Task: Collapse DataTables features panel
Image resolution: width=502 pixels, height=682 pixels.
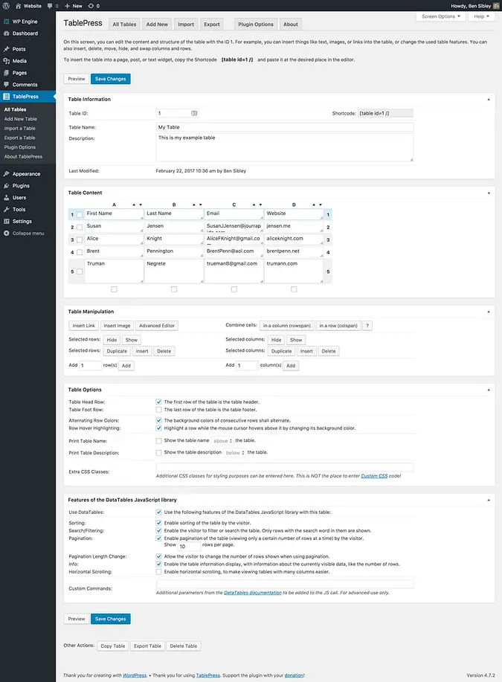Action: pyautogui.click(x=489, y=501)
